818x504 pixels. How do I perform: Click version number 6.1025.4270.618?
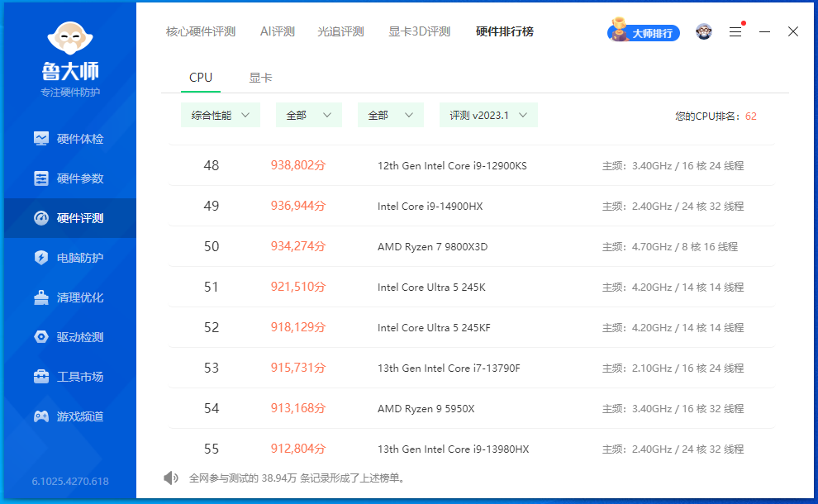click(x=70, y=481)
